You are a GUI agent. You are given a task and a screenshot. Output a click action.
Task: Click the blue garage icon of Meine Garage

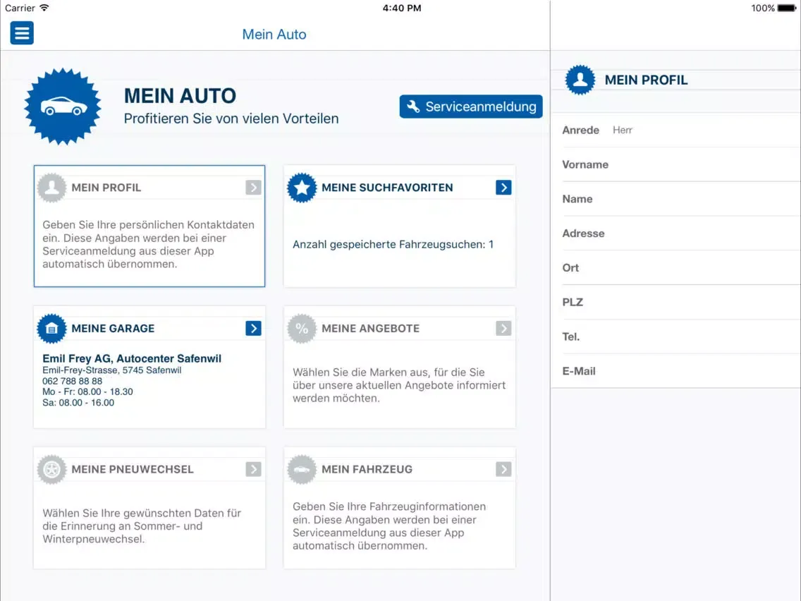click(x=51, y=329)
